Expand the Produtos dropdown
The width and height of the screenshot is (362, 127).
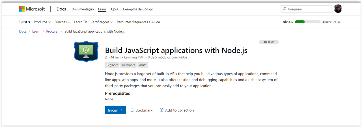42,22
